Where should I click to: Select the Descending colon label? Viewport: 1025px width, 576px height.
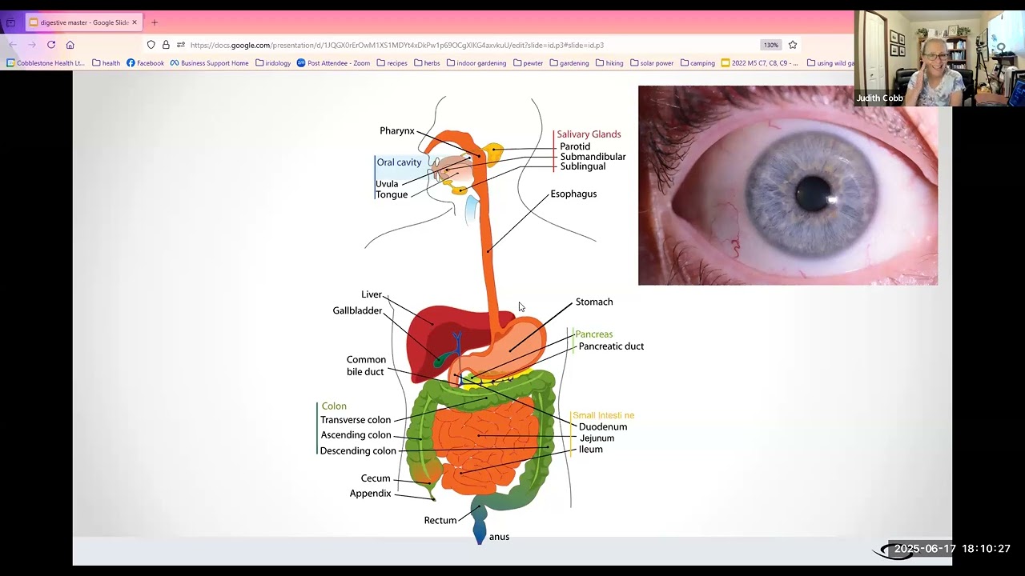(x=358, y=450)
